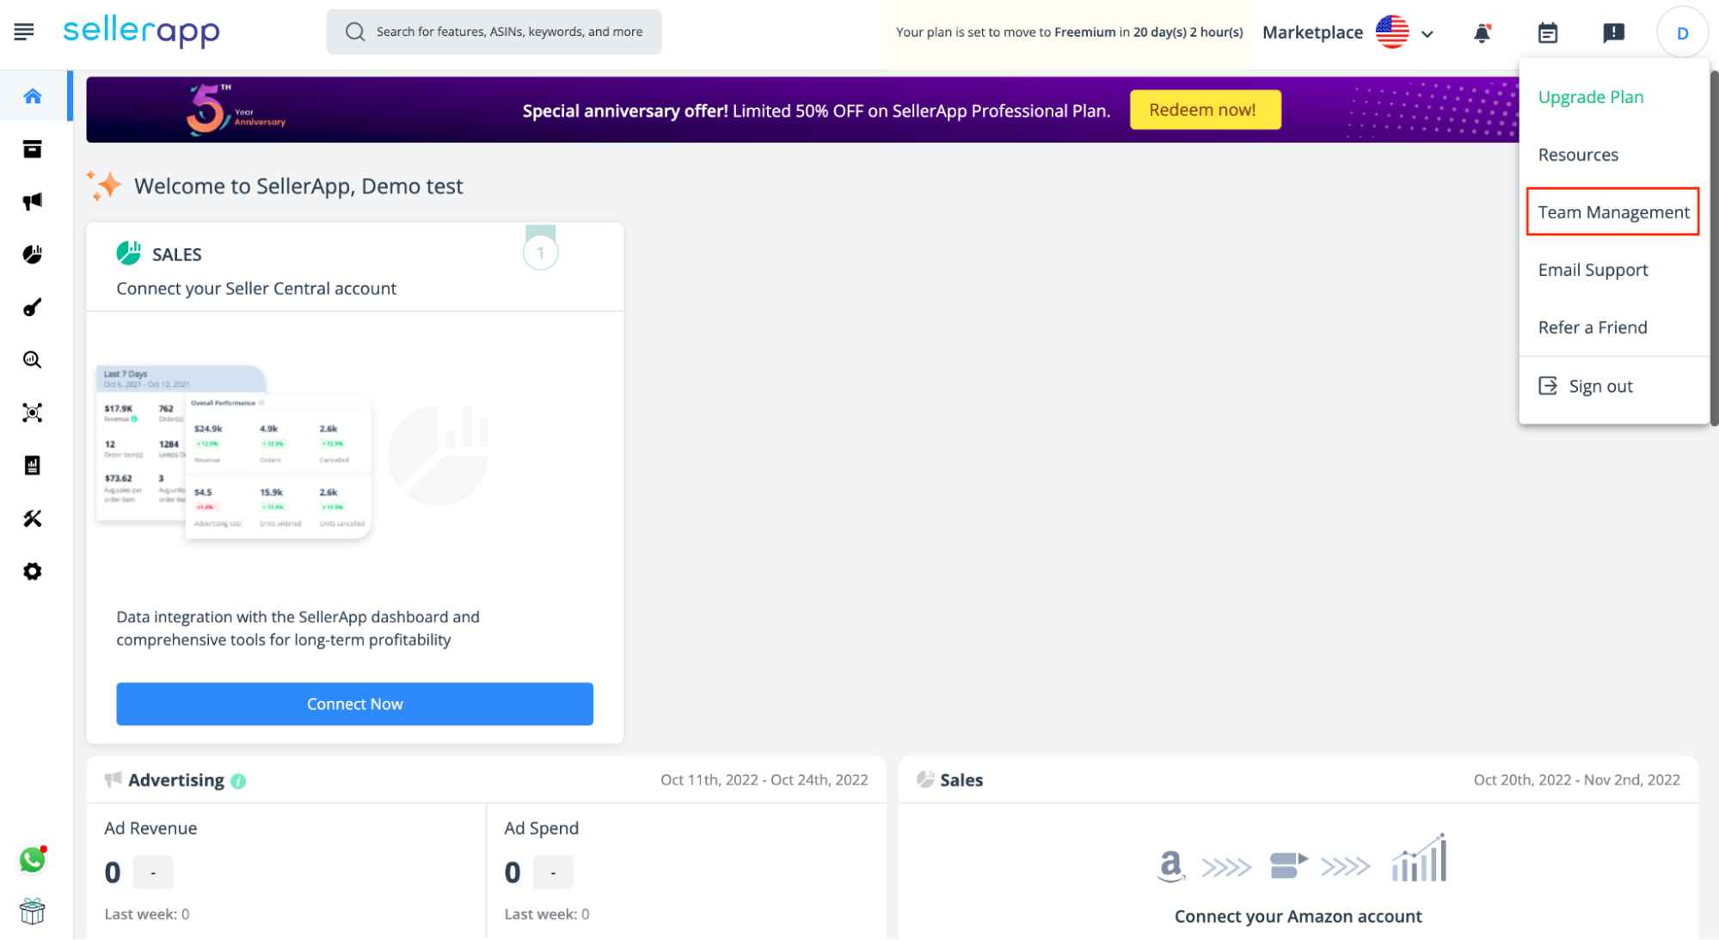Select Resources from profile menu
The width and height of the screenshot is (1719, 940).
click(1578, 155)
